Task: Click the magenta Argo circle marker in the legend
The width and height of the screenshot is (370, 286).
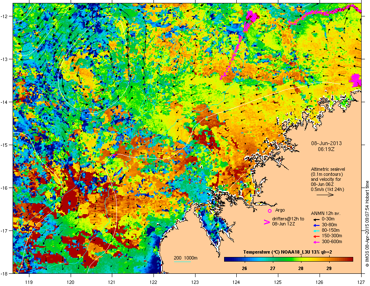Action: pos(270,211)
